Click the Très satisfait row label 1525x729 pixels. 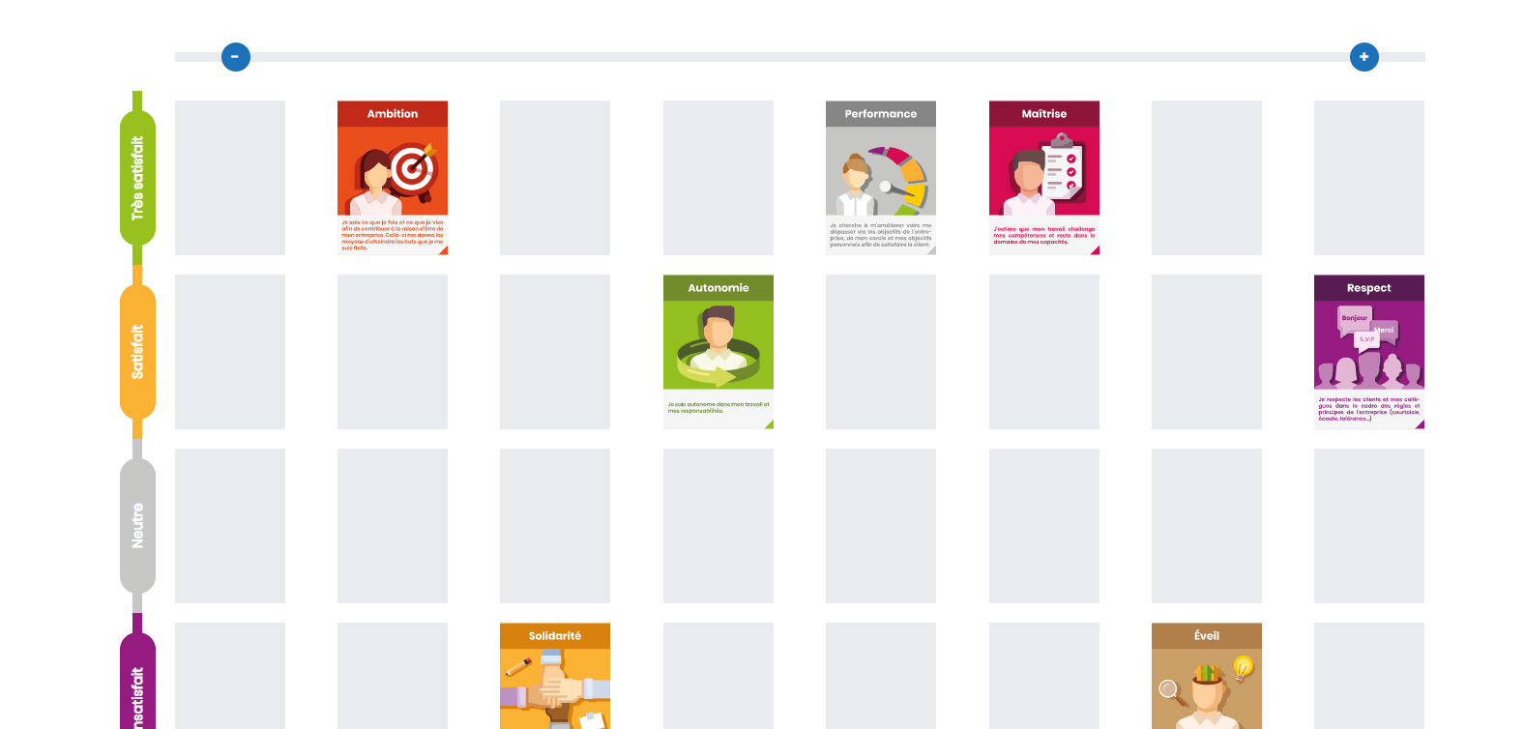pos(137,178)
